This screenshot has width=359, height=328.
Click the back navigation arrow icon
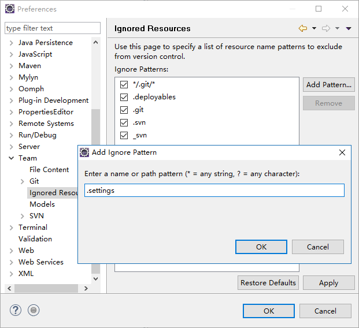click(303, 28)
